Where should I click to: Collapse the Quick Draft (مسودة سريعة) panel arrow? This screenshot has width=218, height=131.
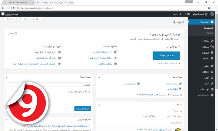(7, 77)
